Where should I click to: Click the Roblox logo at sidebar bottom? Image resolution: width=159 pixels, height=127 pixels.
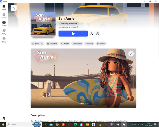4,118
